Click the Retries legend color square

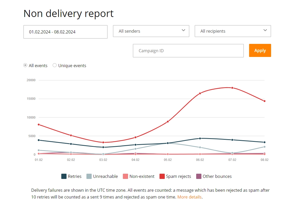click(64, 176)
